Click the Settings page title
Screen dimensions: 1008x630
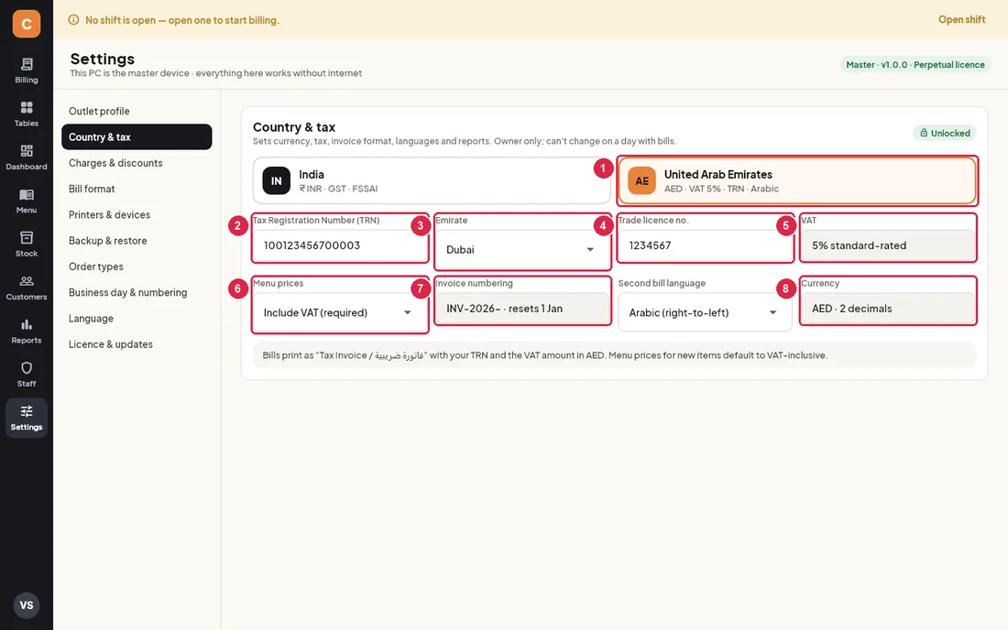[x=103, y=60]
